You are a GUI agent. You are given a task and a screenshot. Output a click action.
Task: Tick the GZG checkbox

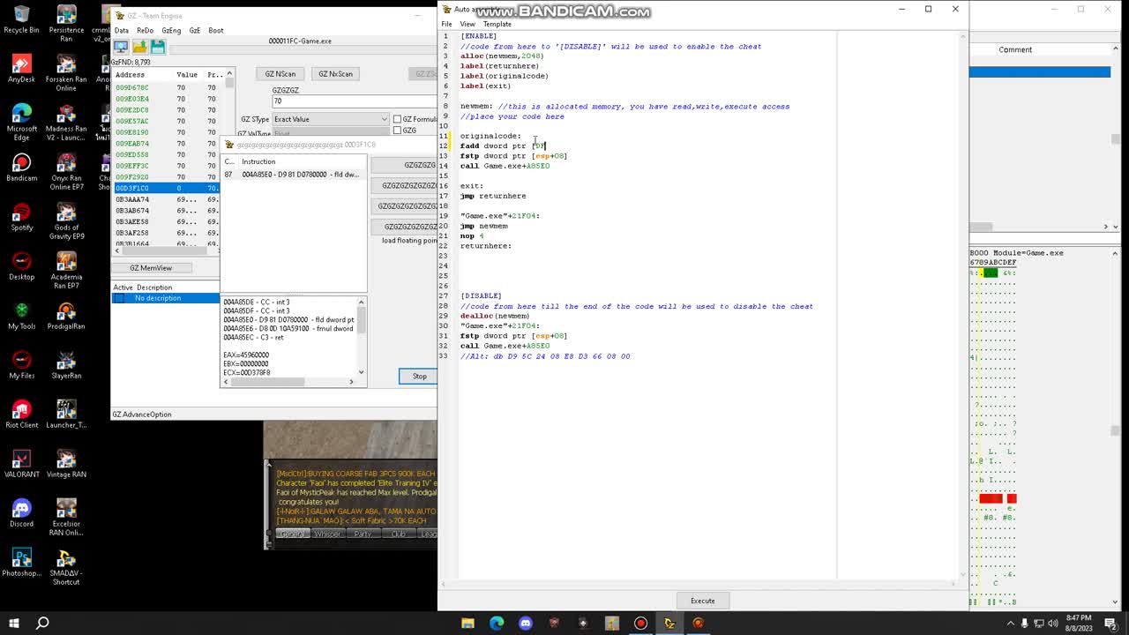click(x=398, y=131)
